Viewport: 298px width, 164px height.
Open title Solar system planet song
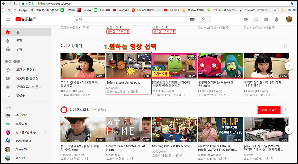coord(123,82)
